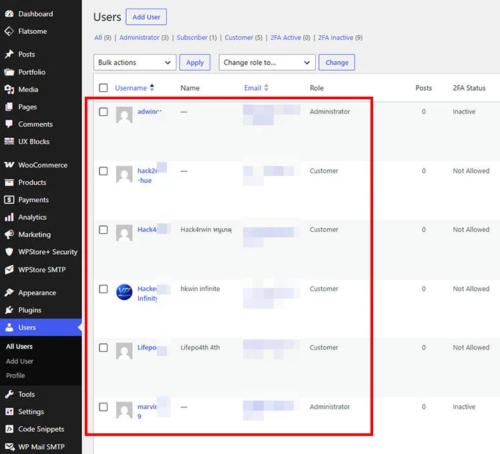Open the hack2 -hue username link
The image size is (500, 454).
[147, 175]
